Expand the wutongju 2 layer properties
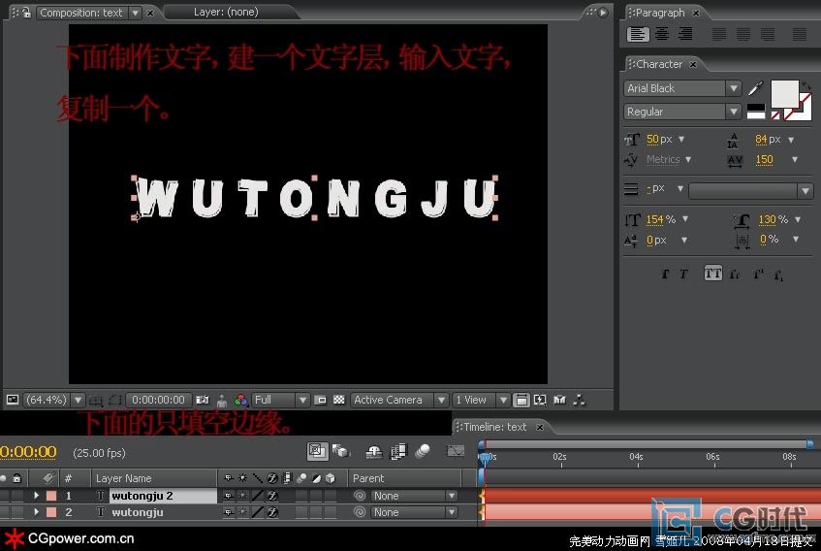 [36, 496]
